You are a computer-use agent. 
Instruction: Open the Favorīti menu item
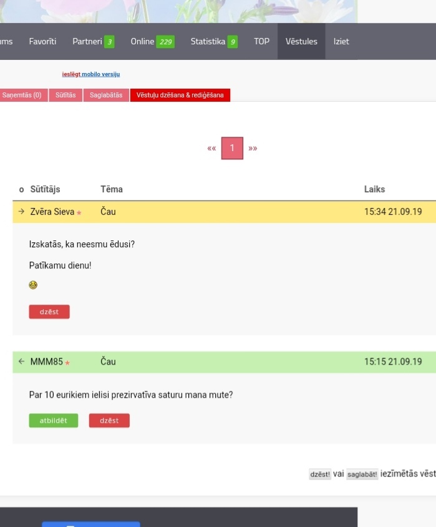click(42, 42)
